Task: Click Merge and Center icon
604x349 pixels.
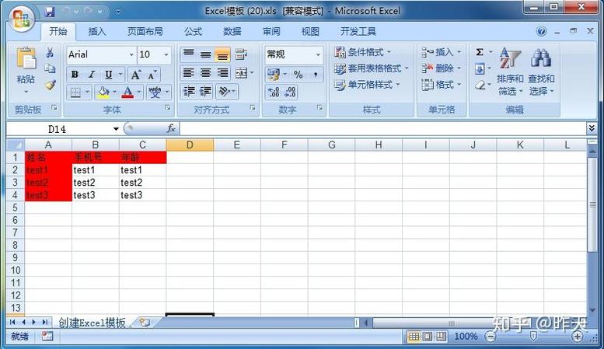Action: pos(242,73)
